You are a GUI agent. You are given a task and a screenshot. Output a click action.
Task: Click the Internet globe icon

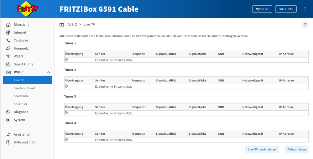(8, 32)
